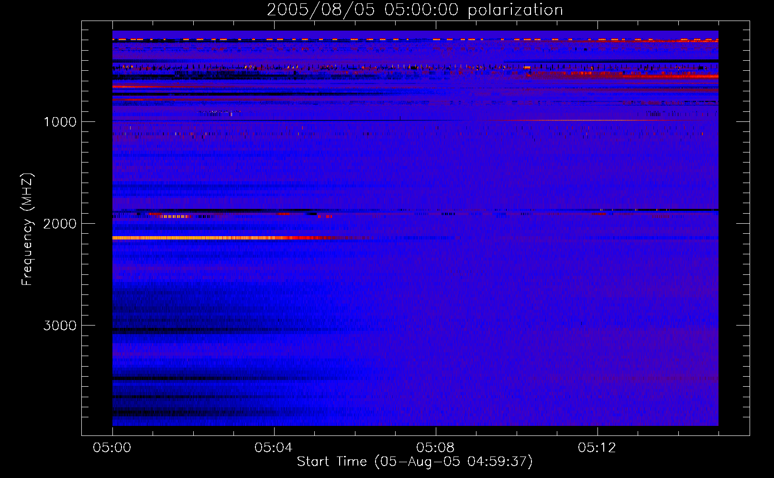
Task: Click the 'Frequency (MHZ)' axis label
Action: [28, 229]
